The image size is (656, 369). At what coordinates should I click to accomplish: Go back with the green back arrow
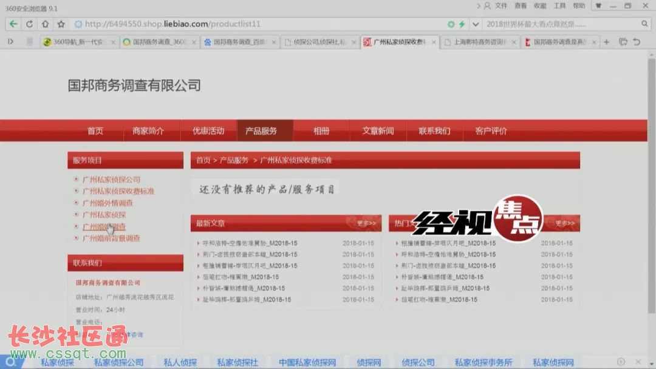click(13, 24)
